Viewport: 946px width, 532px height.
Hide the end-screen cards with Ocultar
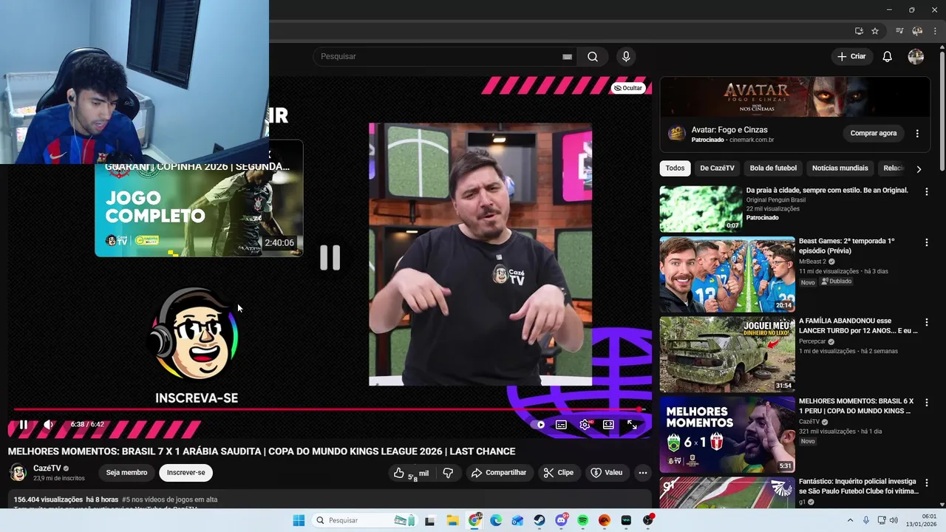(x=628, y=88)
